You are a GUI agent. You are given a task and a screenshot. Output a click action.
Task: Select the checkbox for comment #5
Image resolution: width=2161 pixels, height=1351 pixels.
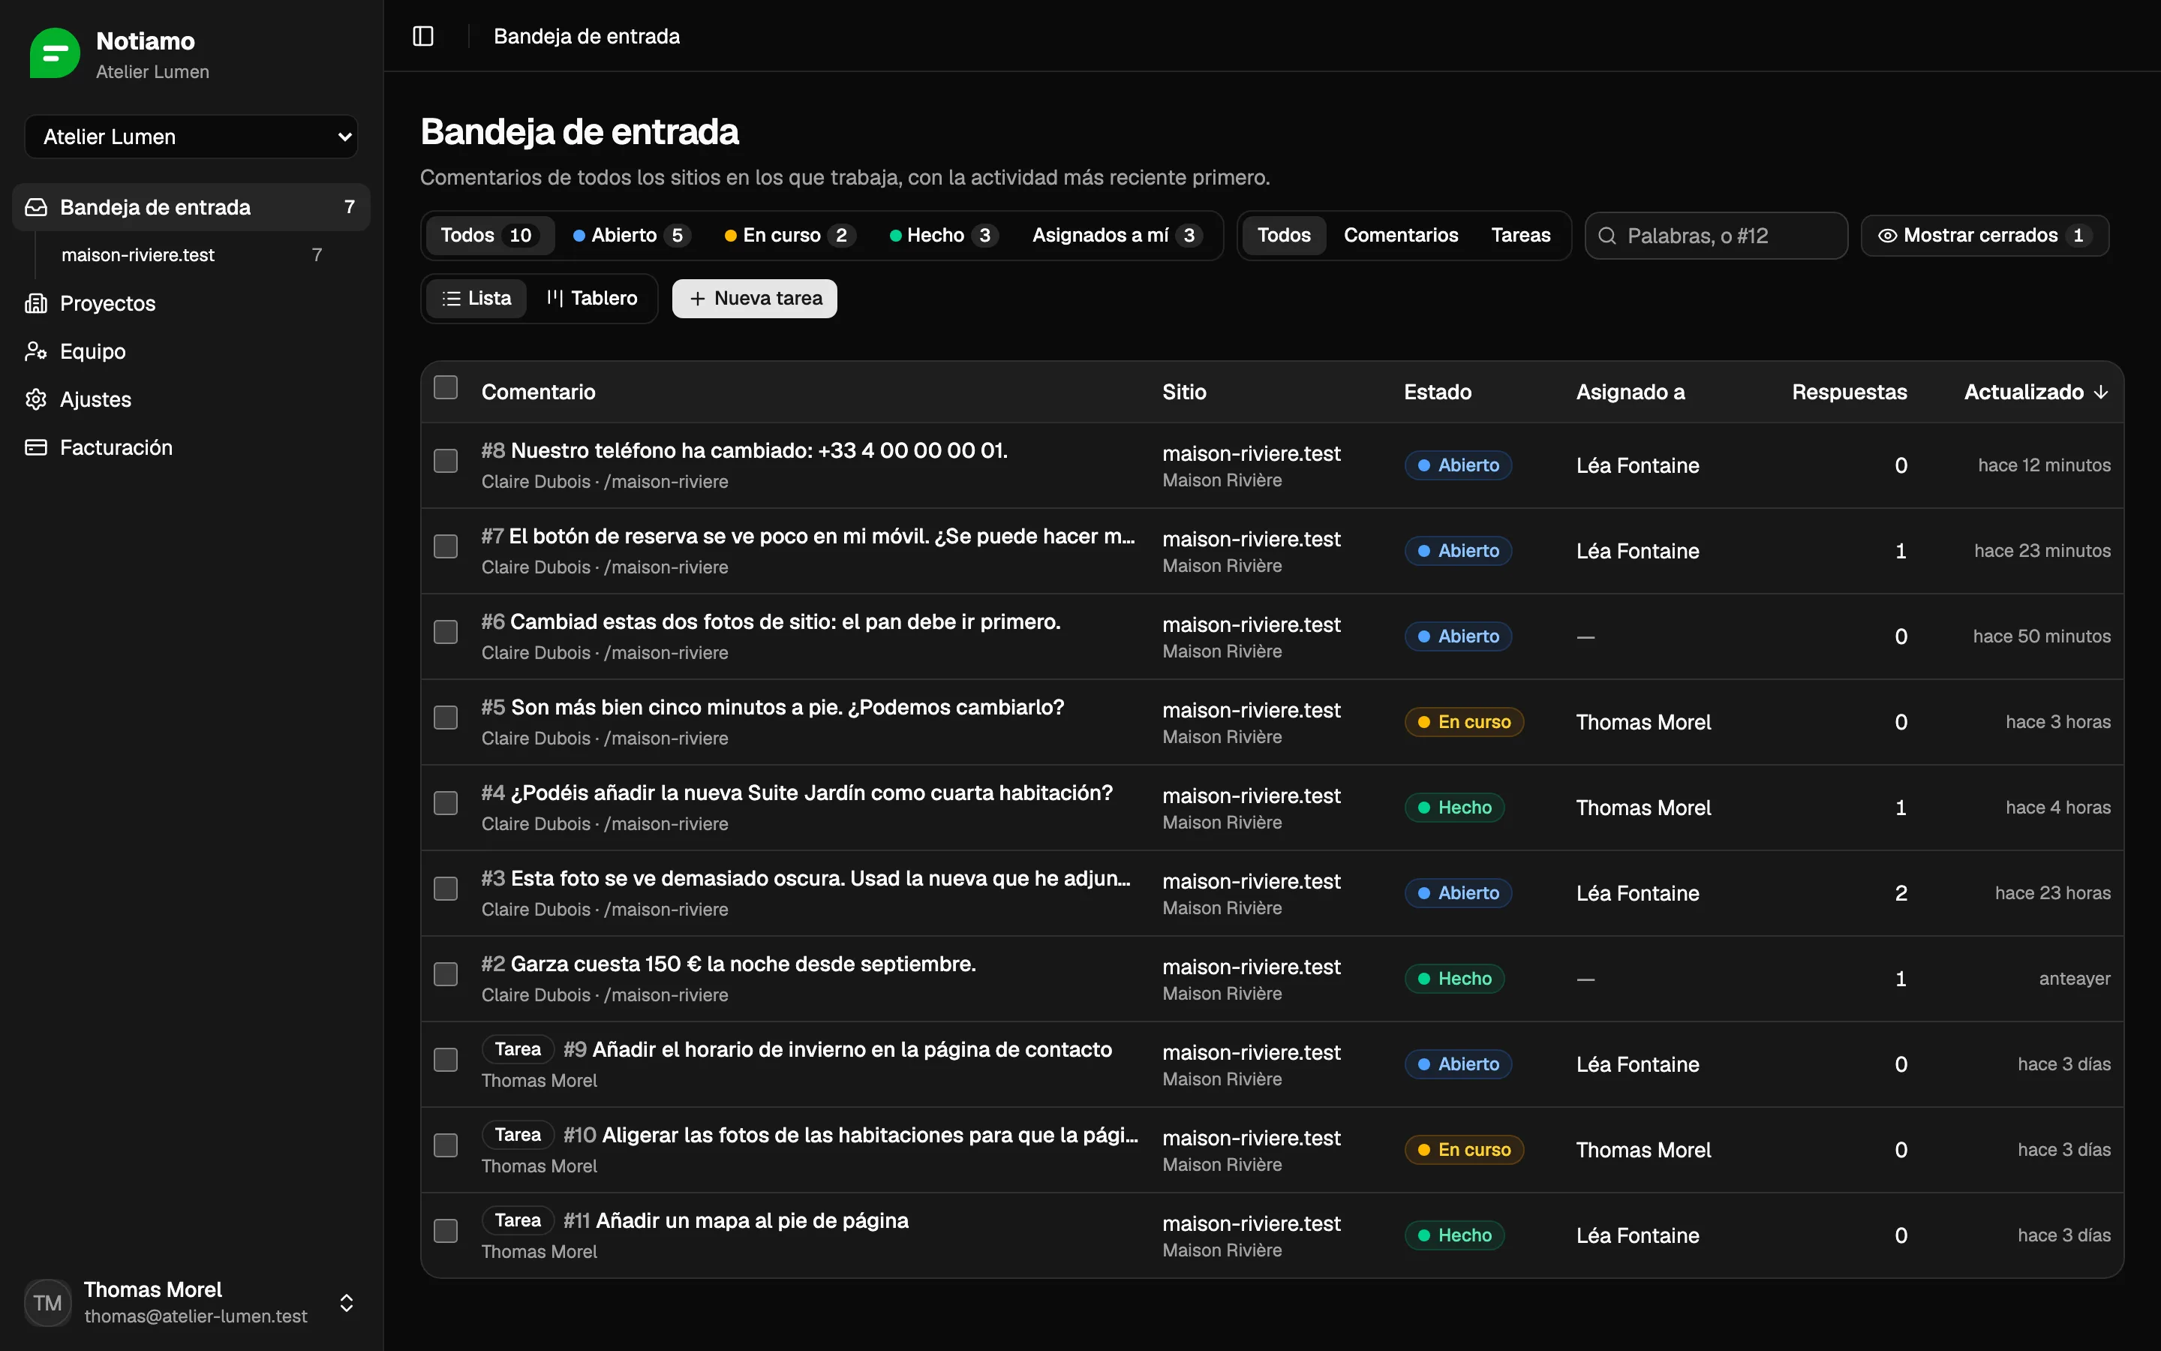[x=446, y=718]
